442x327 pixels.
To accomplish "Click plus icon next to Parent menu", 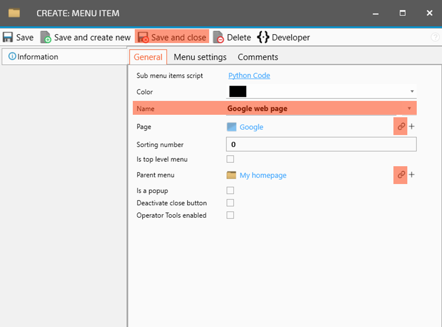I will [x=412, y=175].
